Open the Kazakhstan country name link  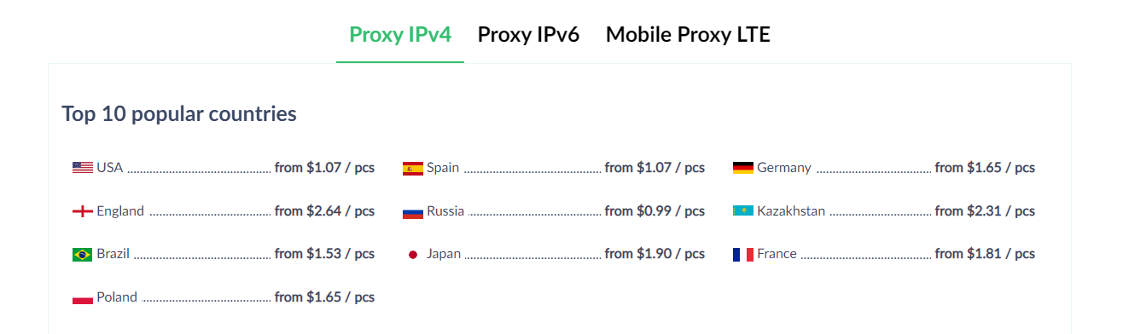tap(791, 210)
